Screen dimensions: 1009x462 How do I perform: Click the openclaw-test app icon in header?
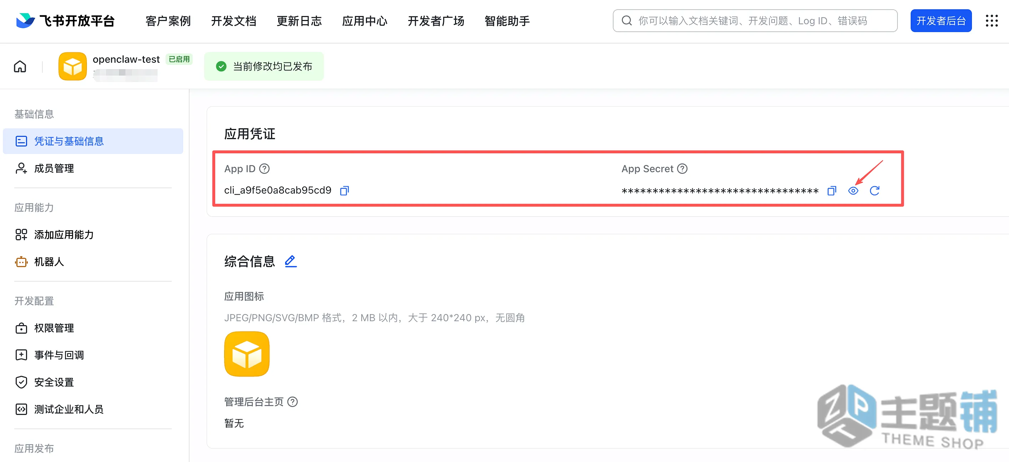72,66
